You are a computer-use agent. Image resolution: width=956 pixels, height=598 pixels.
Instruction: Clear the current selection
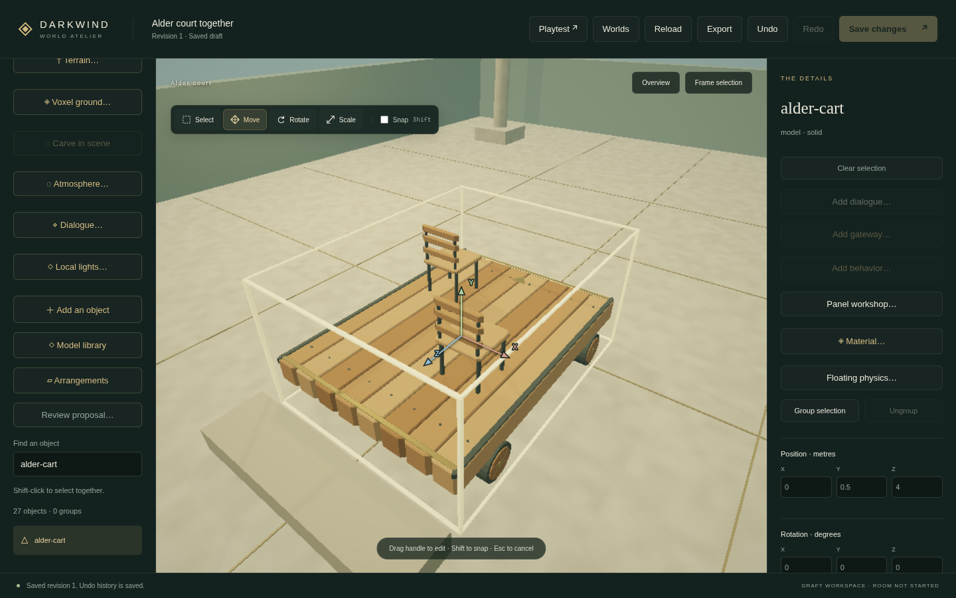click(862, 168)
